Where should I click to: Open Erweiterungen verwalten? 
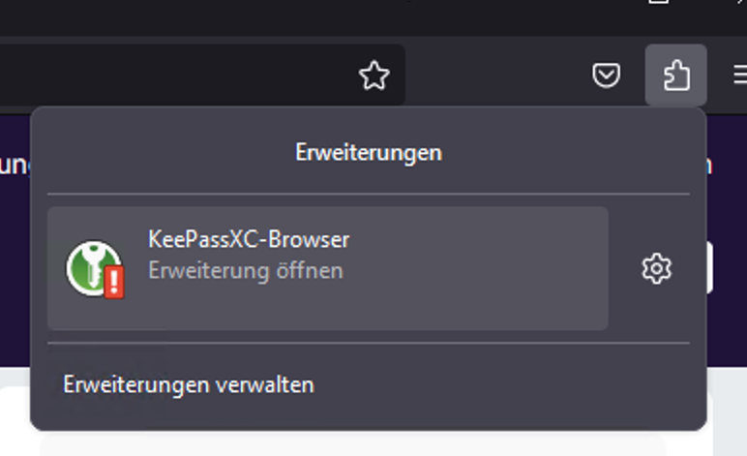click(189, 384)
